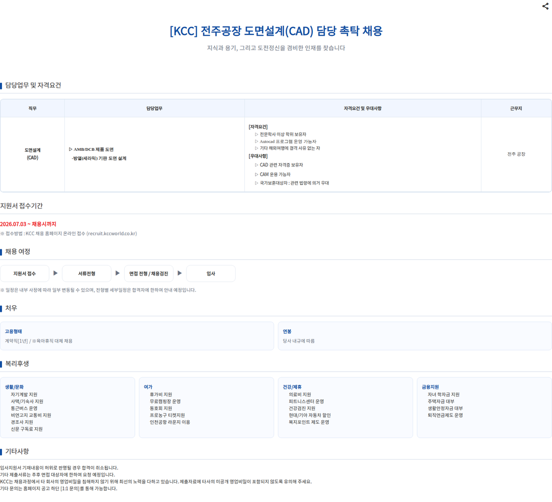Click '비연고지 교통비 지원' benefit item
This screenshot has width=552, height=502.
click(x=31, y=416)
